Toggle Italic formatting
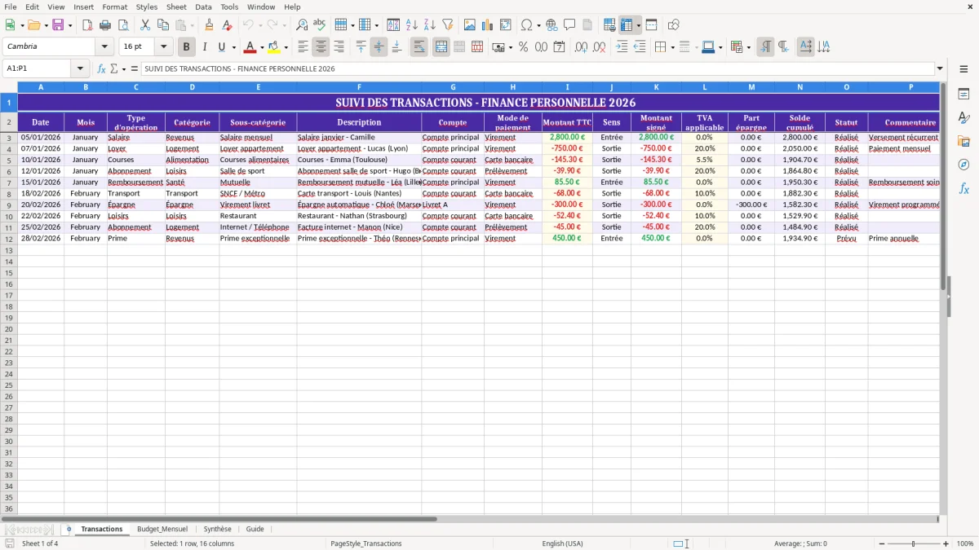 click(204, 47)
